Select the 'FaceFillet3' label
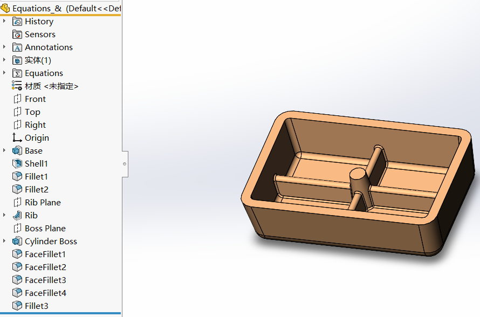The image size is (480, 317). (x=46, y=280)
